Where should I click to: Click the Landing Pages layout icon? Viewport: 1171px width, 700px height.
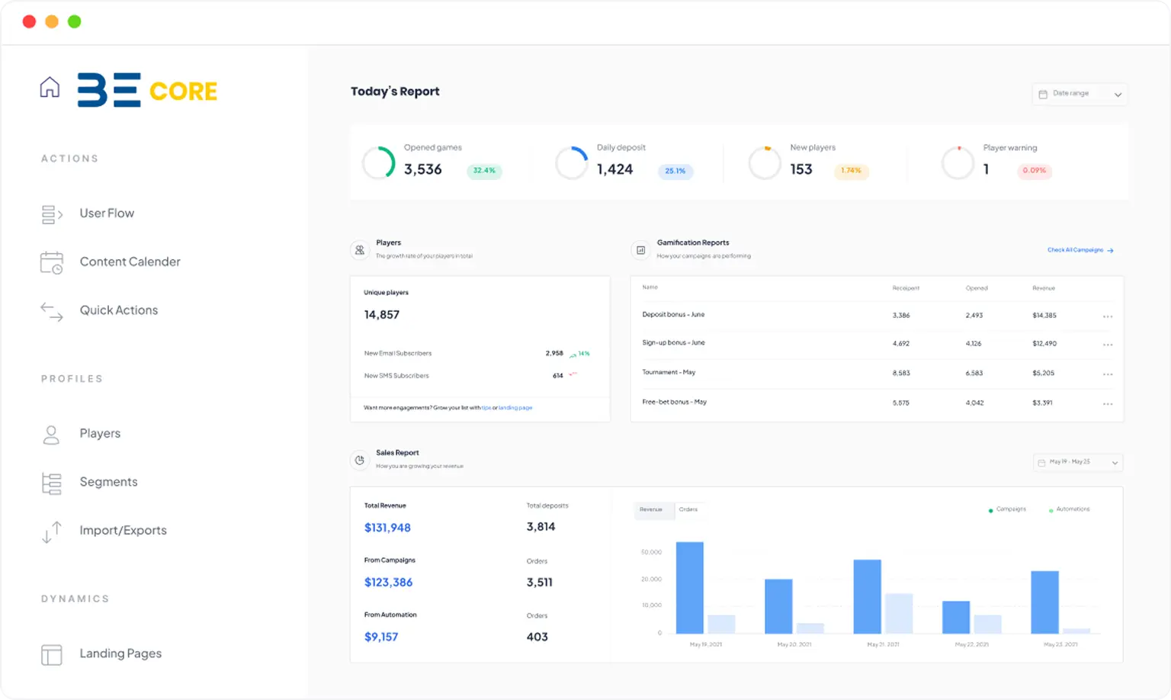(x=51, y=654)
